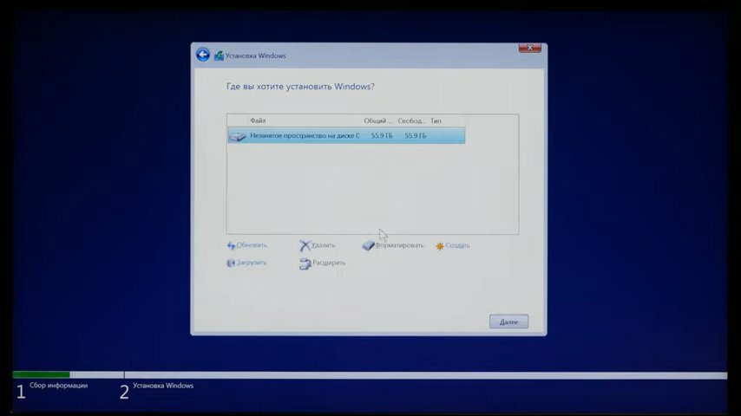Click the Форматировать drive icon
The width and height of the screenshot is (741, 416).
coord(368,245)
